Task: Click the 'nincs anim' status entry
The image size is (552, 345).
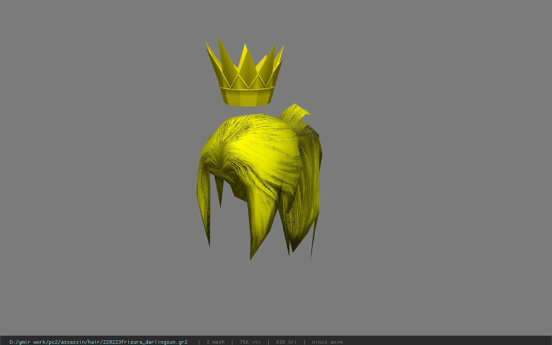Action: (x=327, y=342)
